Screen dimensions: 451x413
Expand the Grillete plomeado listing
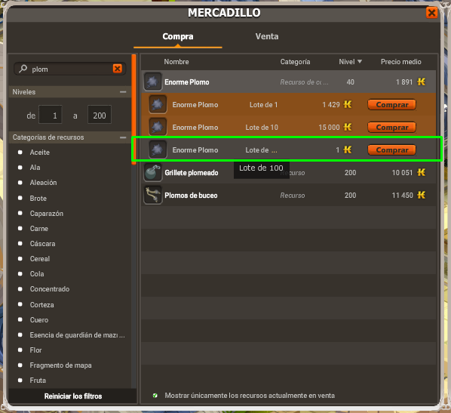(x=289, y=172)
